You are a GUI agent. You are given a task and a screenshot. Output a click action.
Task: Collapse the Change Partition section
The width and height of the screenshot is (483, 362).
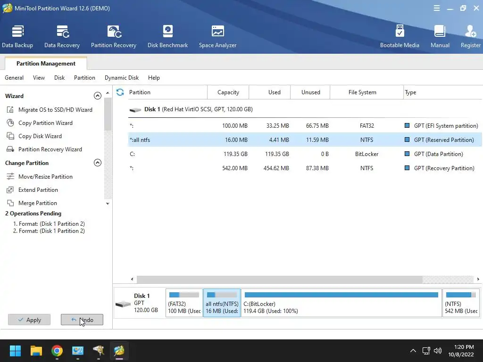click(x=97, y=163)
